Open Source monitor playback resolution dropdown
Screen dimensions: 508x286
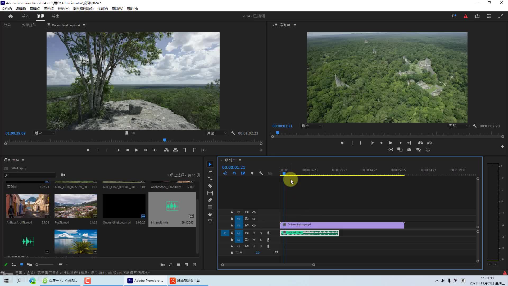click(217, 133)
